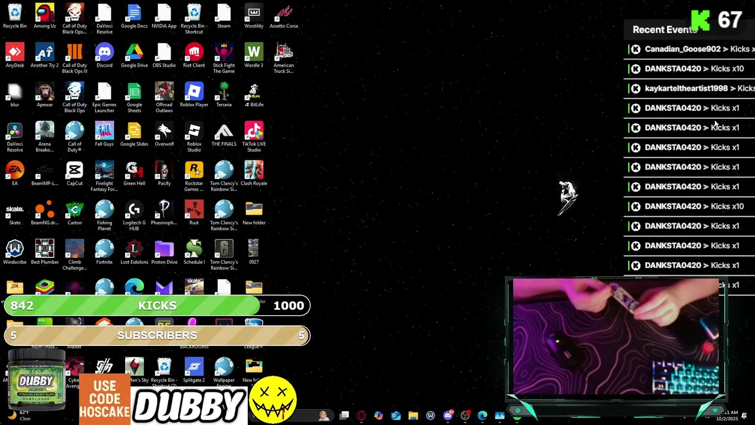This screenshot has height=425, width=755.
Task: Launch NVIDIA App from the desktop
Action: click(x=164, y=17)
